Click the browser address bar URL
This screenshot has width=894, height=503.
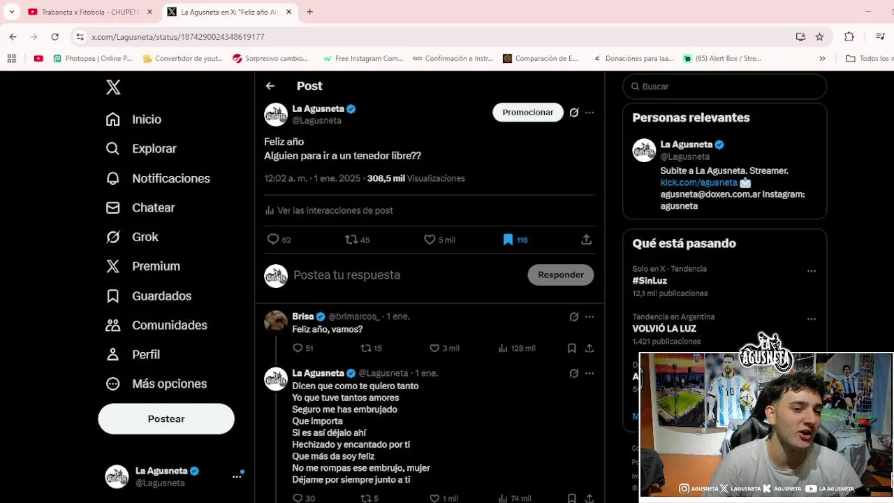(178, 37)
